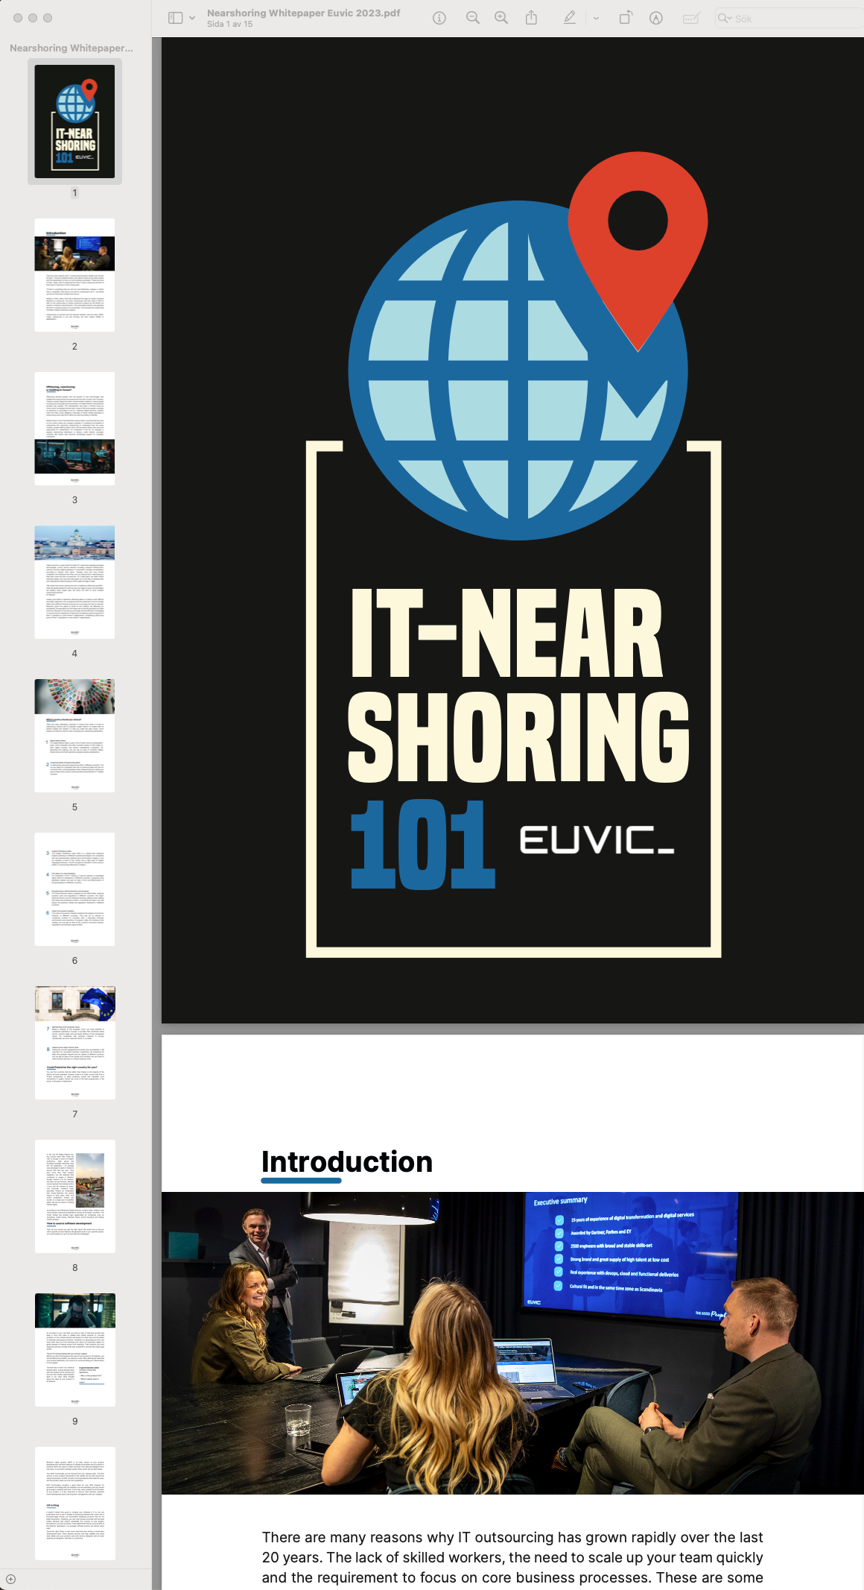
Task: Open the sidebar view options chevron
Action: click(192, 18)
